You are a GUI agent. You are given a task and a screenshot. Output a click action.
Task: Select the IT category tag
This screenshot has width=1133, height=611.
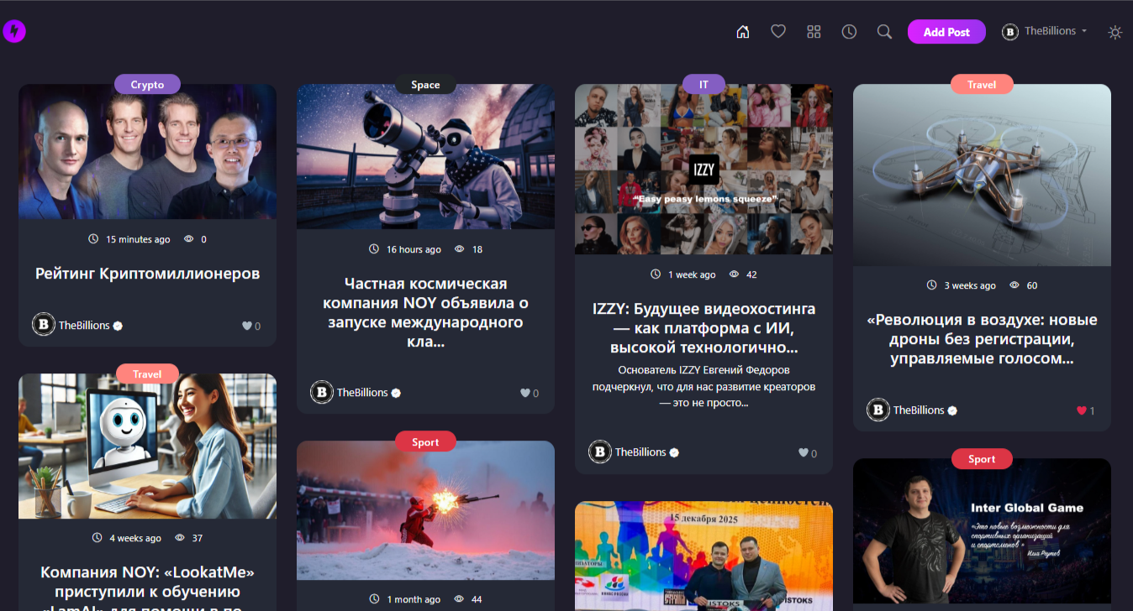click(x=704, y=84)
